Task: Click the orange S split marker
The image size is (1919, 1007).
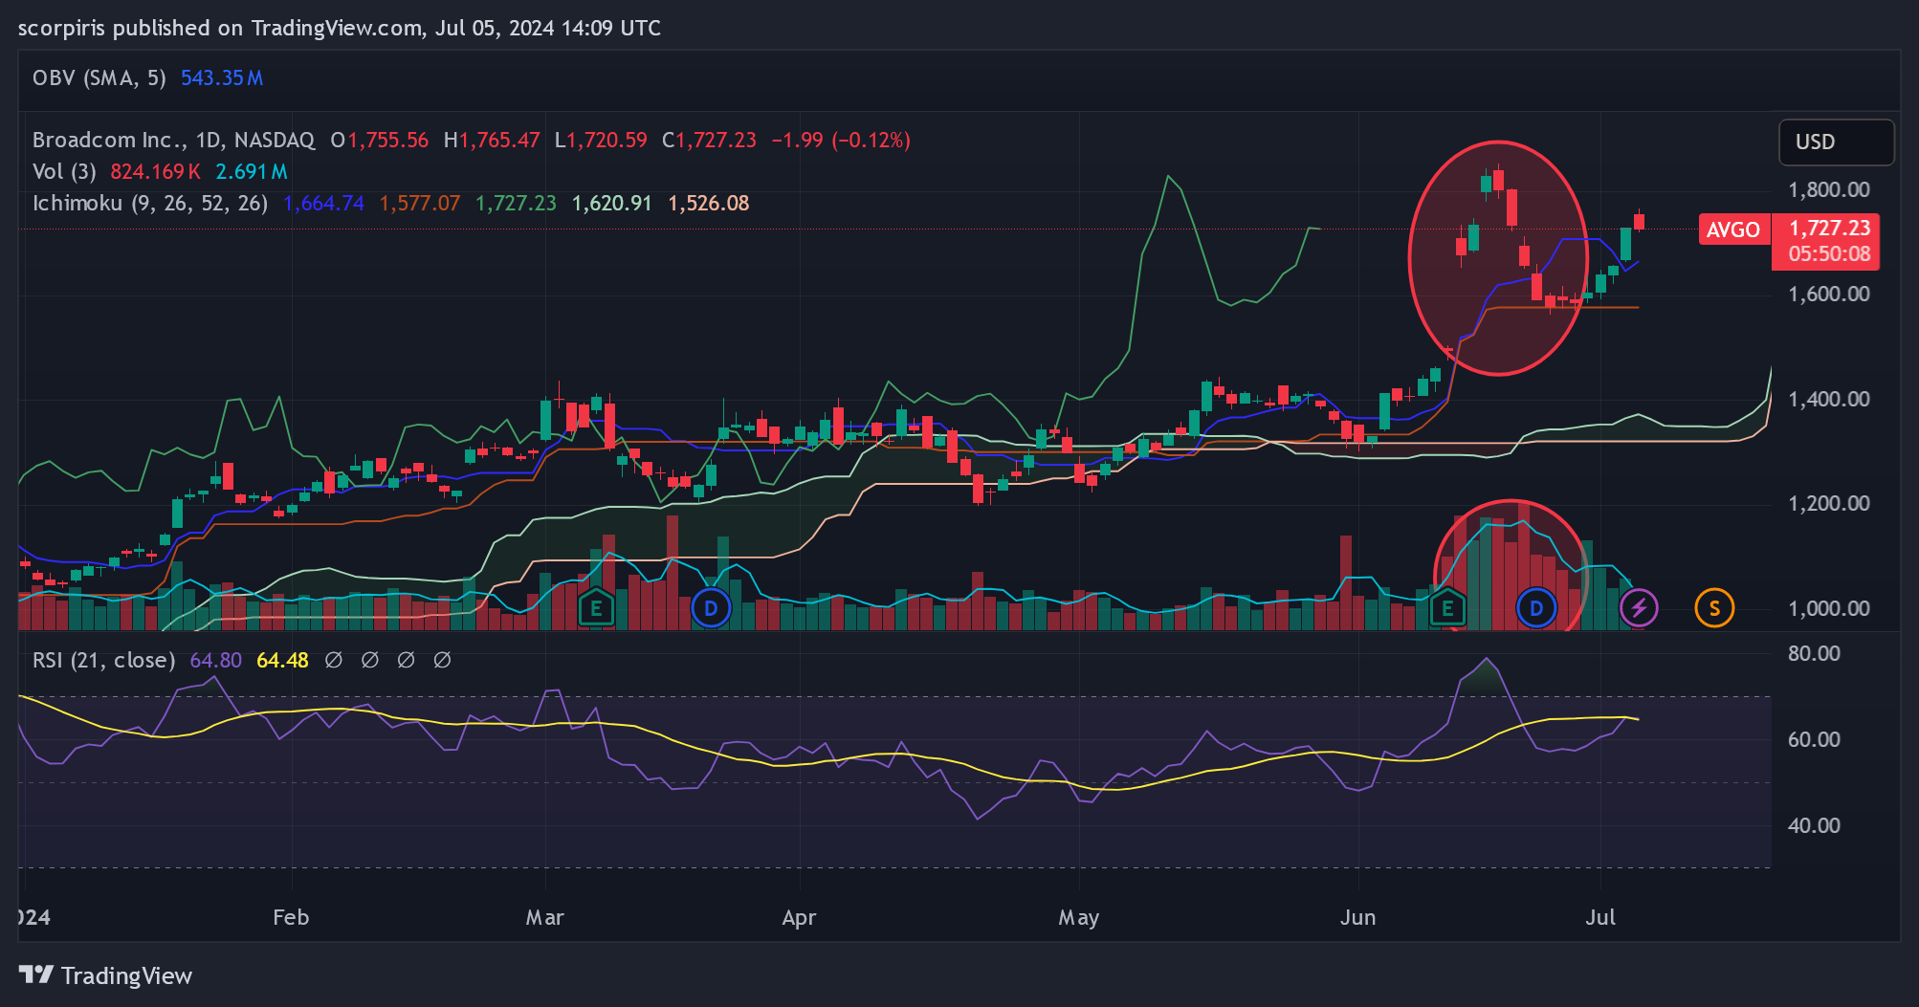Action: (x=1714, y=608)
